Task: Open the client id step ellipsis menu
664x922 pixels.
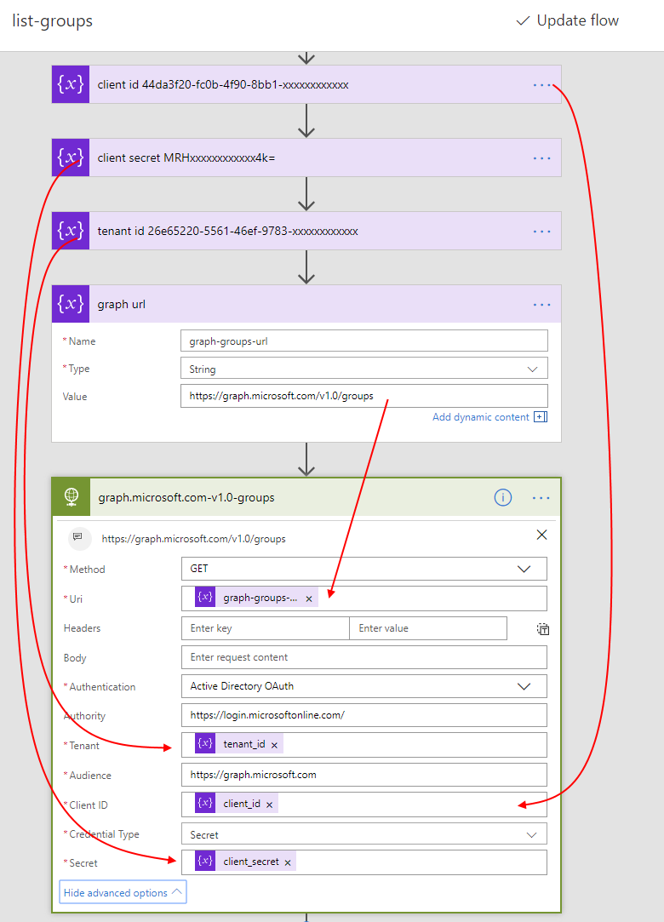Action: pyautogui.click(x=542, y=85)
